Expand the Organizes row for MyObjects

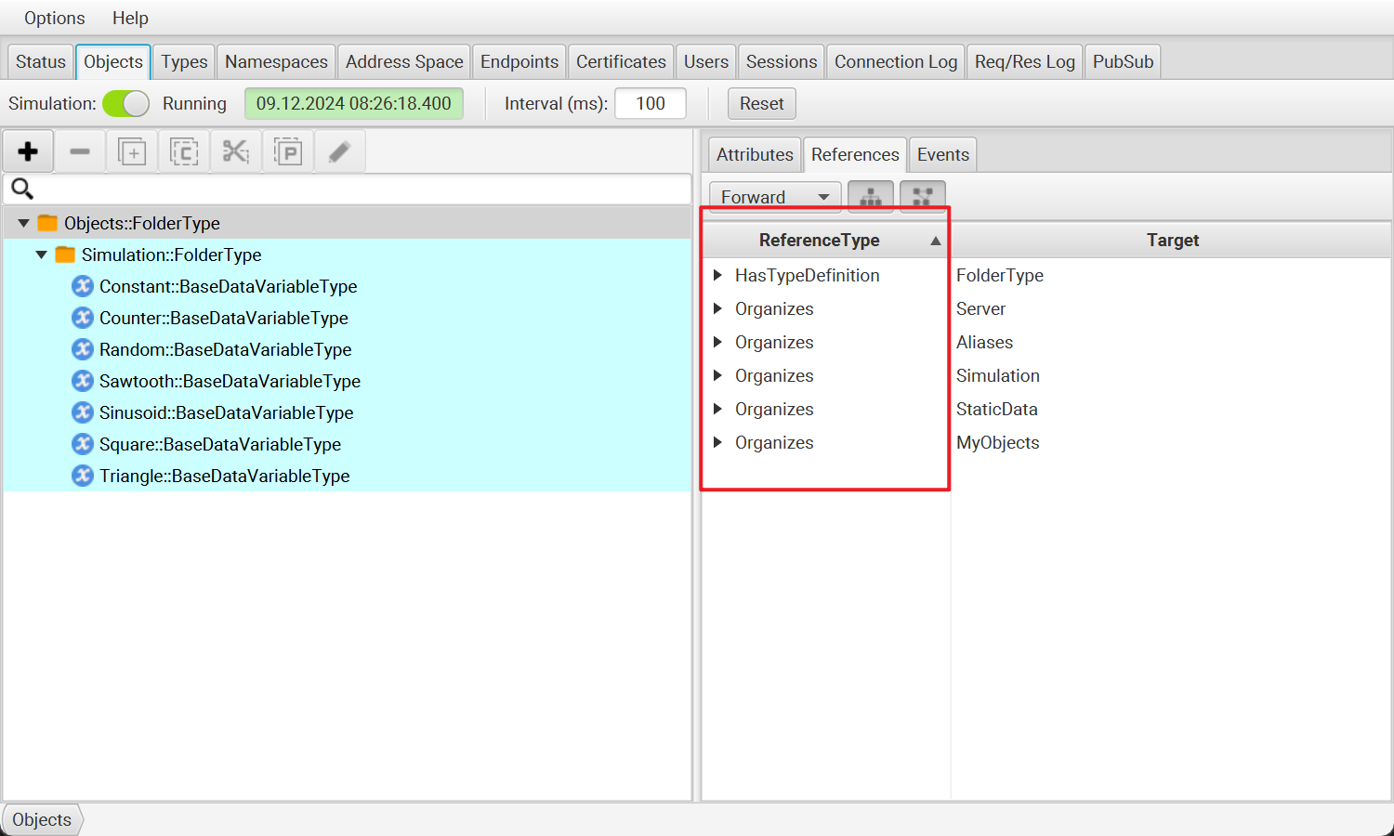[x=717, y=442]
